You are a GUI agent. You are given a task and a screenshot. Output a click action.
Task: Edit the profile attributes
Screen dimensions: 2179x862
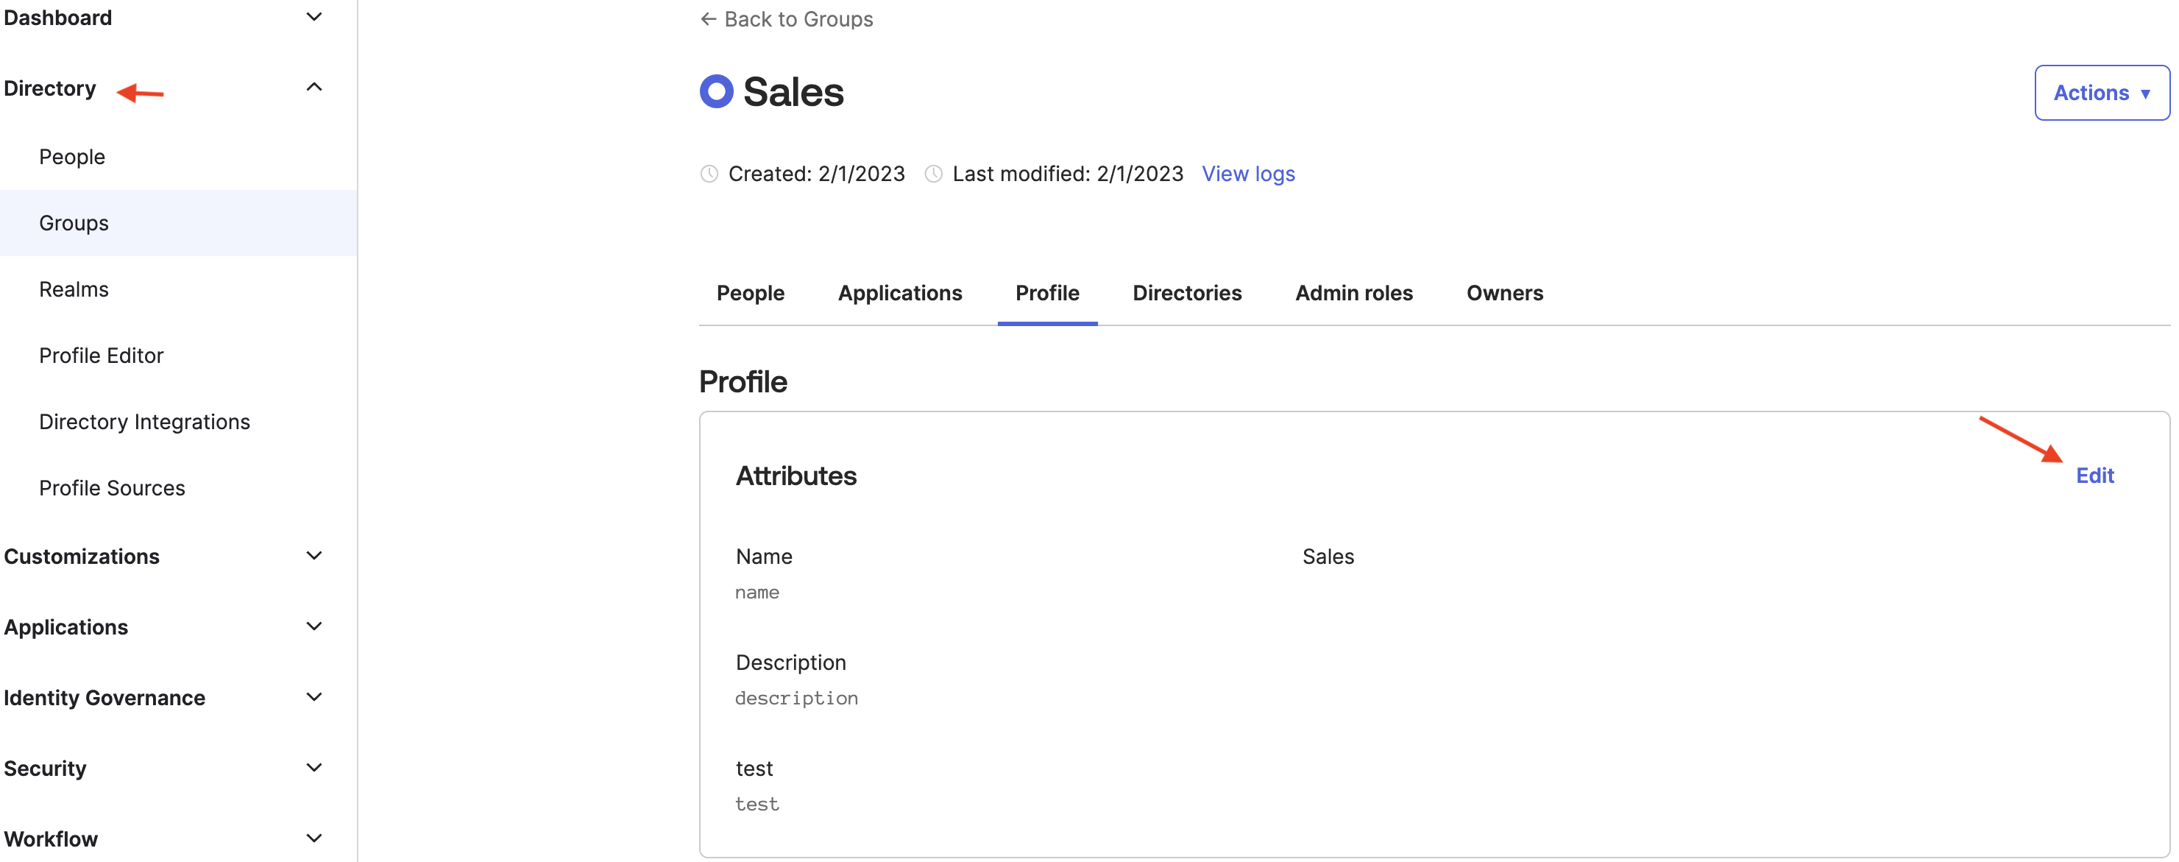(2095, 476)
